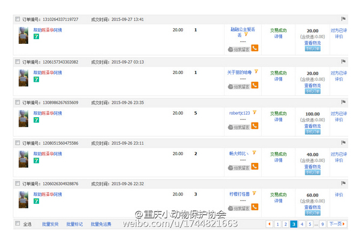Open buyer robertjc123 profile link
This screenshot has height=244, width=359.
tap(240, 113)
